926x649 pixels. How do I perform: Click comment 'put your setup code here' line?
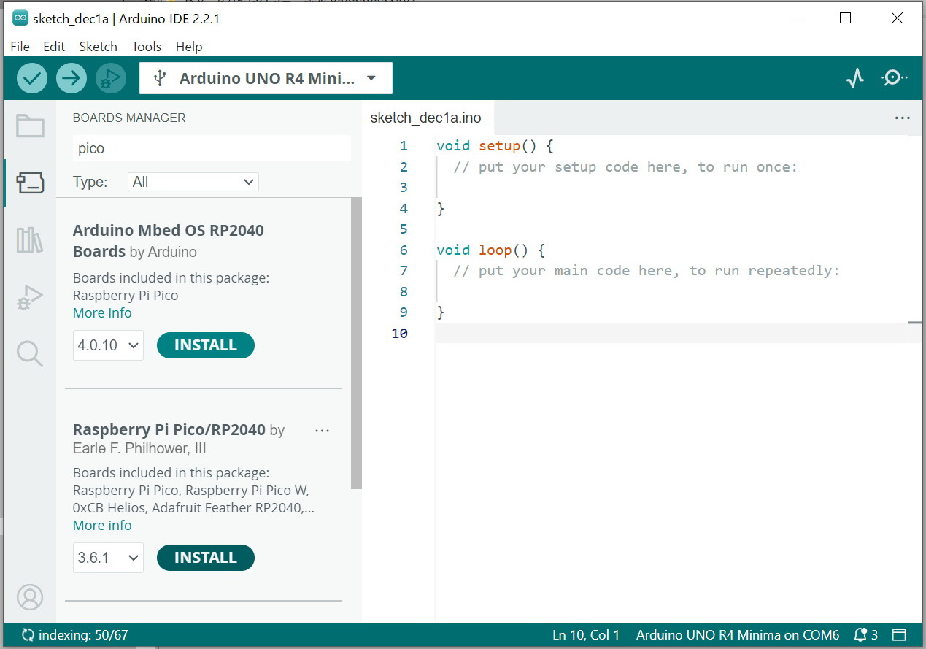tap(625, 167)
